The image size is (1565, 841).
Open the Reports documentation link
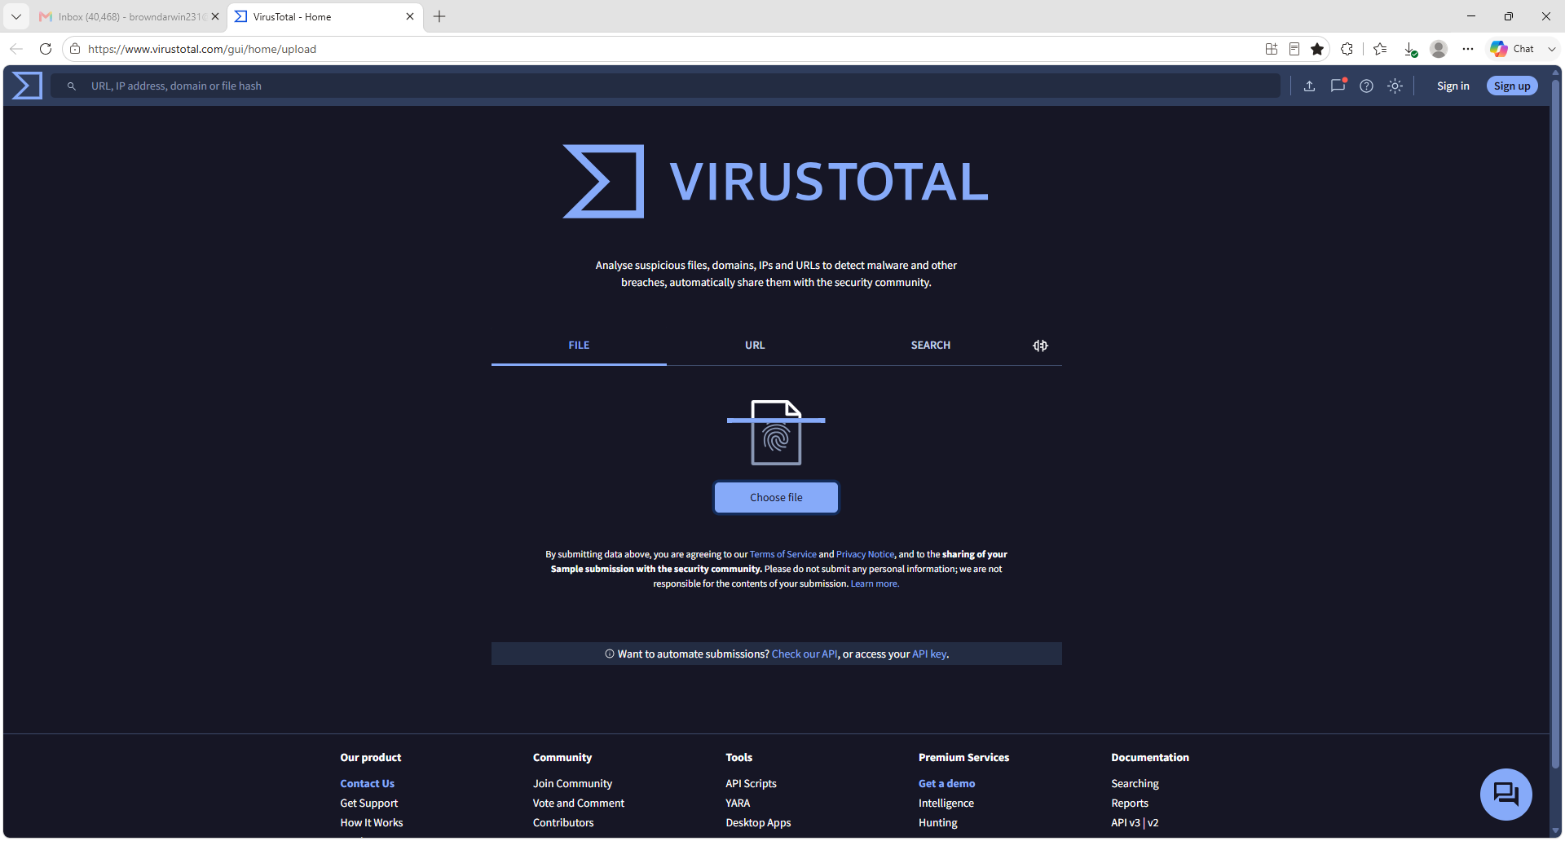click(x=1129, y=803)
